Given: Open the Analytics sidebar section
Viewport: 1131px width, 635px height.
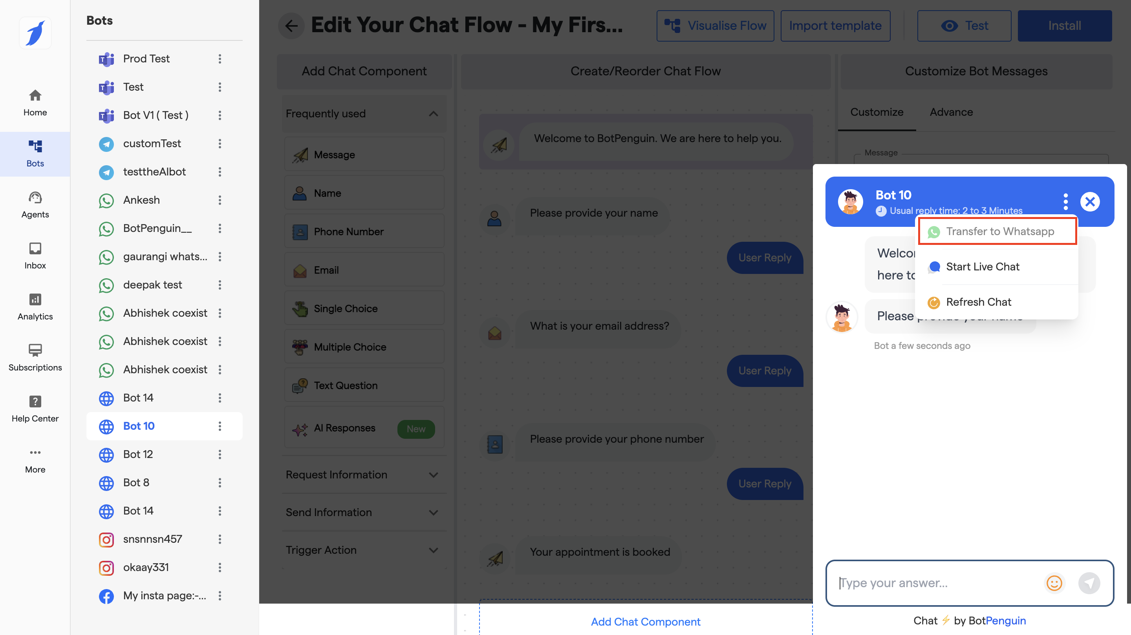Looking at the screenshot, I should pyautogui.click(x=35, y=306).
